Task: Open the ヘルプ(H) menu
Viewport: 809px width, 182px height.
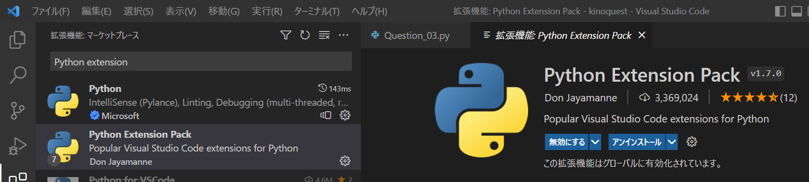Action: (x=369, y=11)
